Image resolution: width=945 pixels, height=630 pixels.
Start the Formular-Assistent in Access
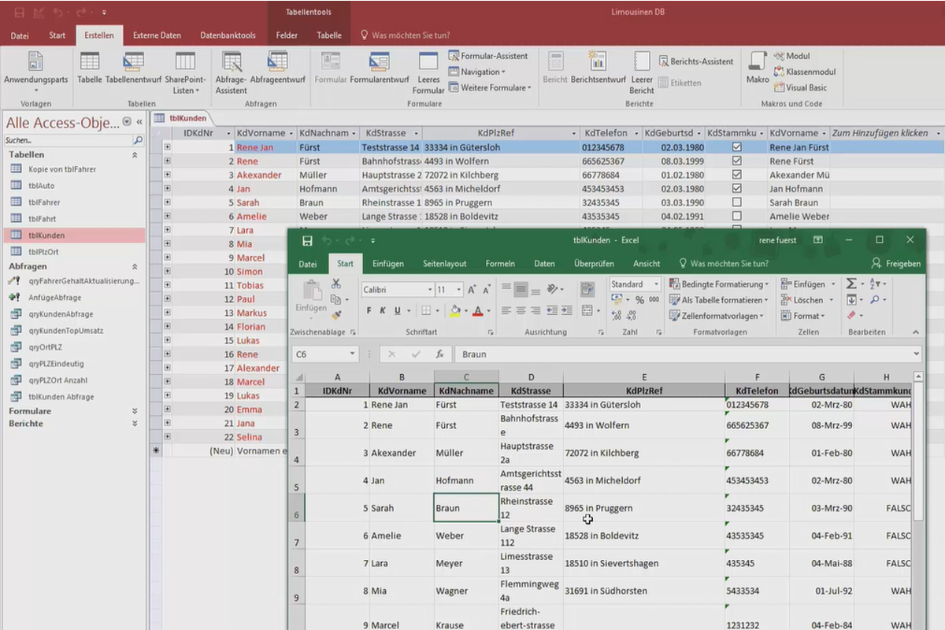pyautogui.click(x=488, y=56)
